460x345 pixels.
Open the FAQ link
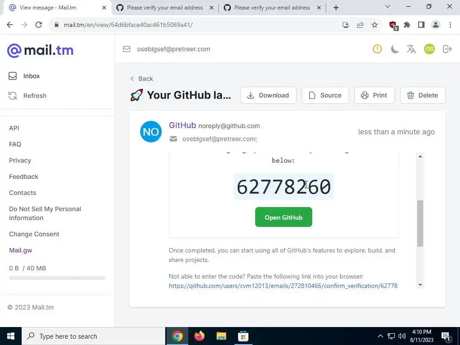tap(15, 144)
